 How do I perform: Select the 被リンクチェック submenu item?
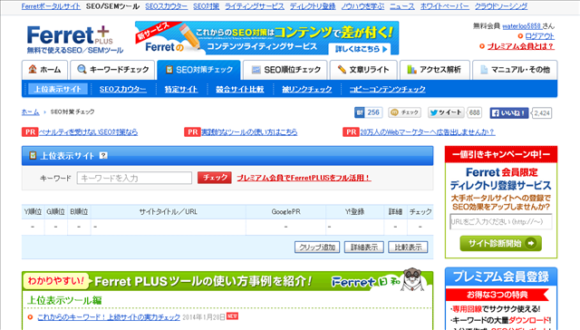coord(306,89)
